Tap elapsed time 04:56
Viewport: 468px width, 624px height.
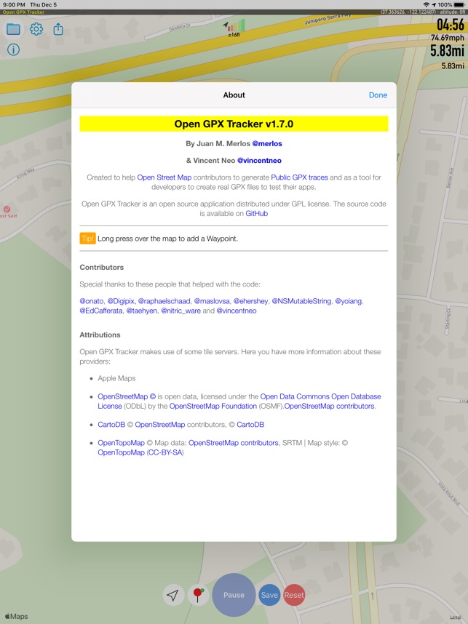point(451,25)
